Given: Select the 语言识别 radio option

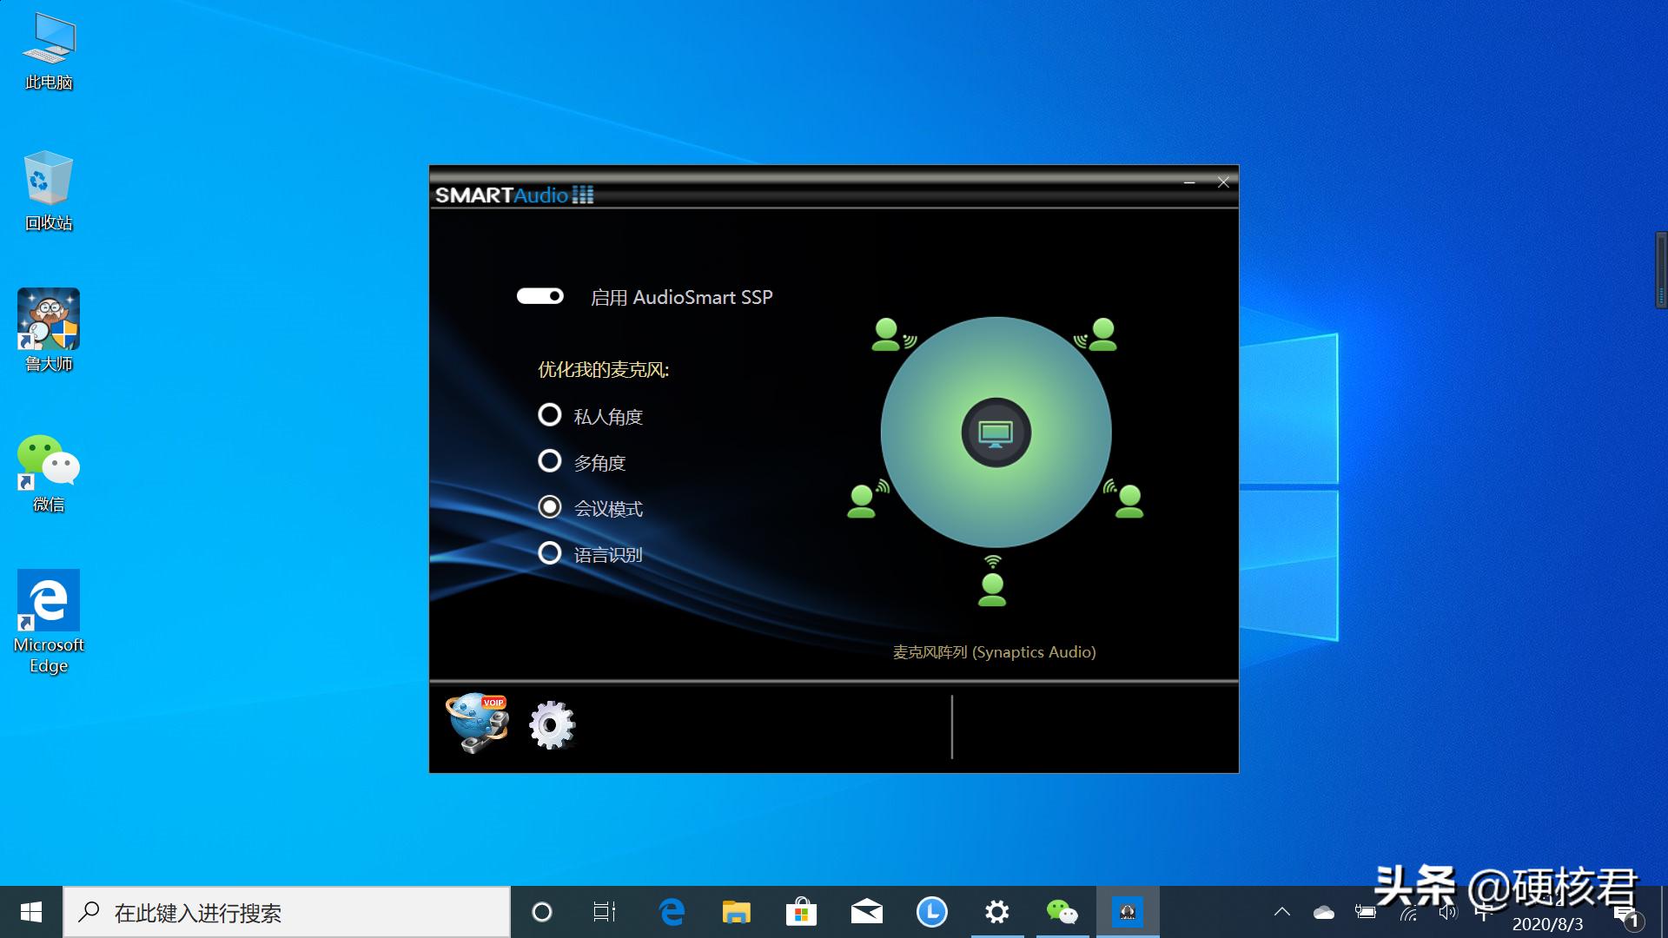Looking at the screenshot, I should [550, 553].
